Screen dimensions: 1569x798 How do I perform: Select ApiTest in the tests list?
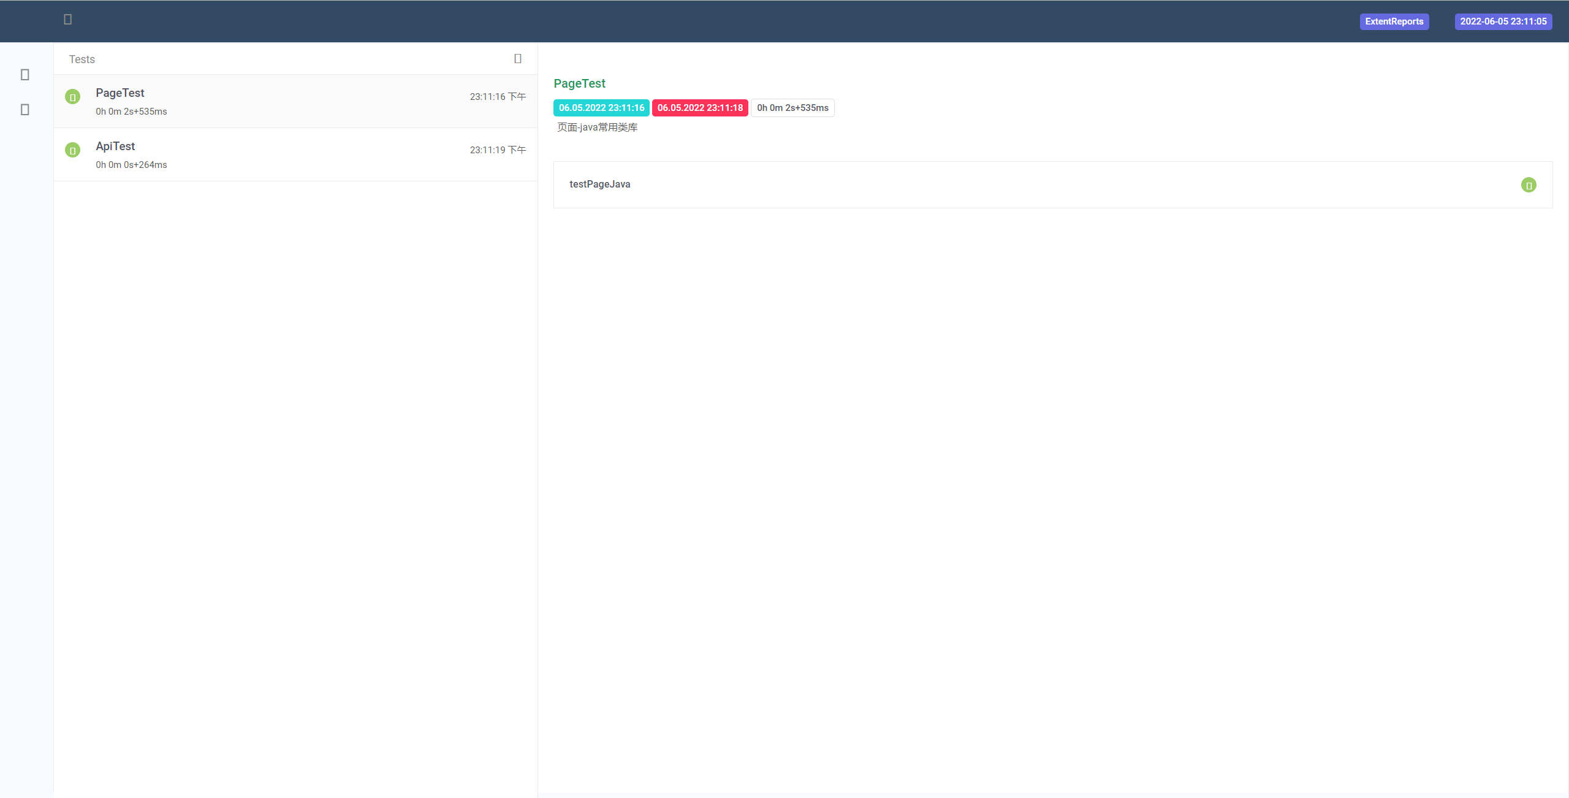click(x=115, y=146)
